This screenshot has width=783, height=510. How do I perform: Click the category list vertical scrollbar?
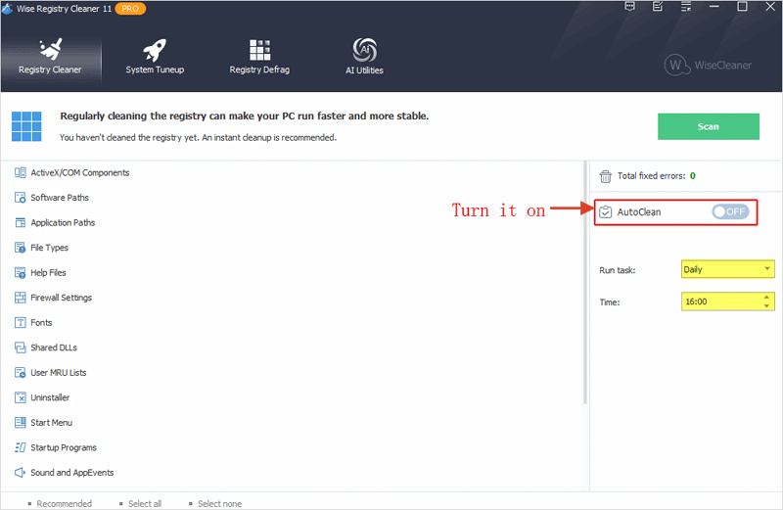click(x=584, y=282)
